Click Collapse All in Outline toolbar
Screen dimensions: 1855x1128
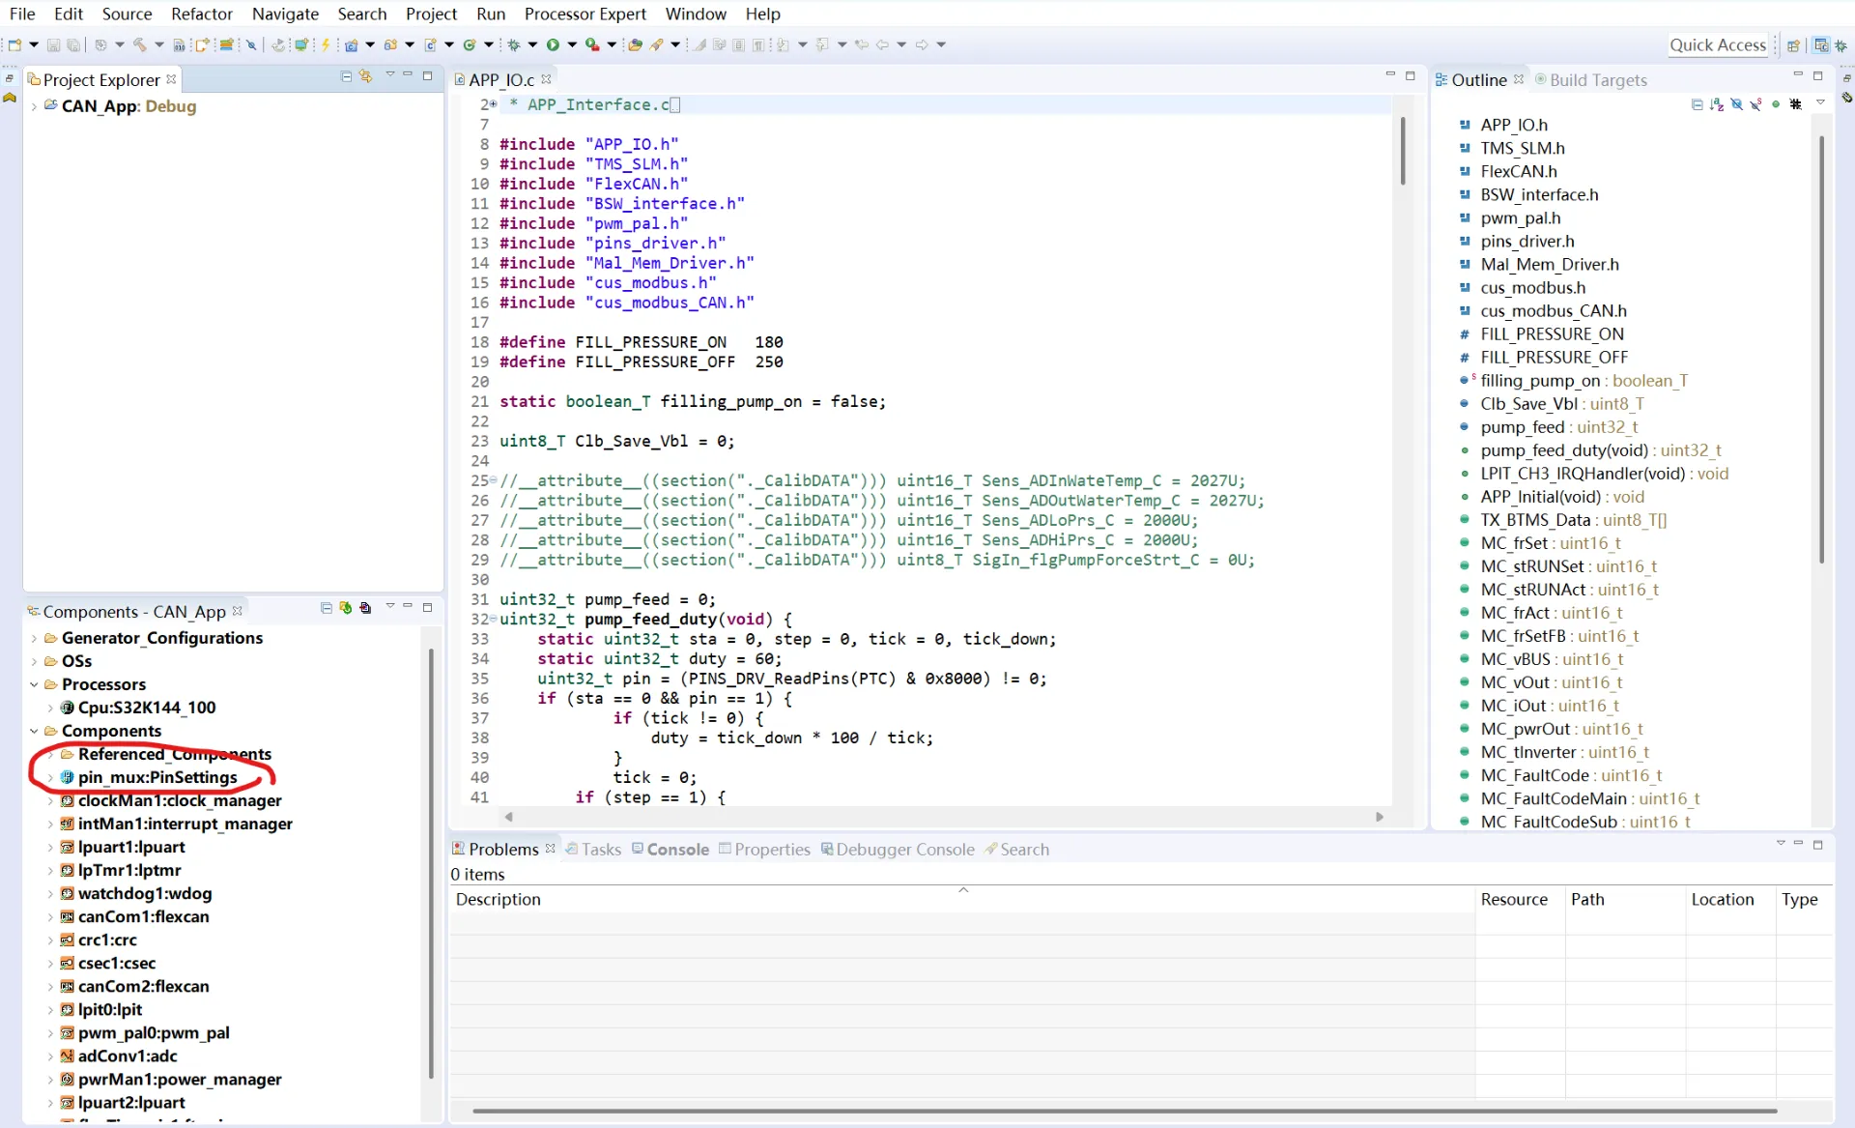[1697, 104]
